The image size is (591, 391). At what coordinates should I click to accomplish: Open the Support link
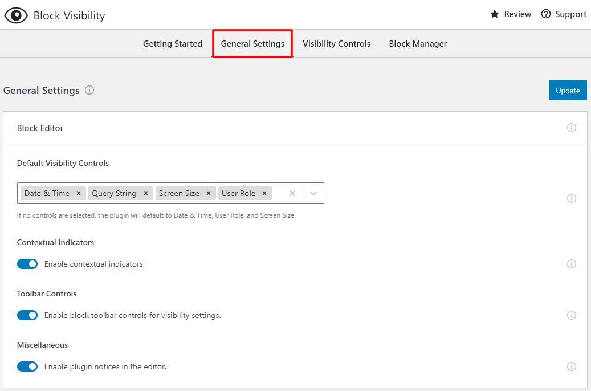tap(564, 14)
